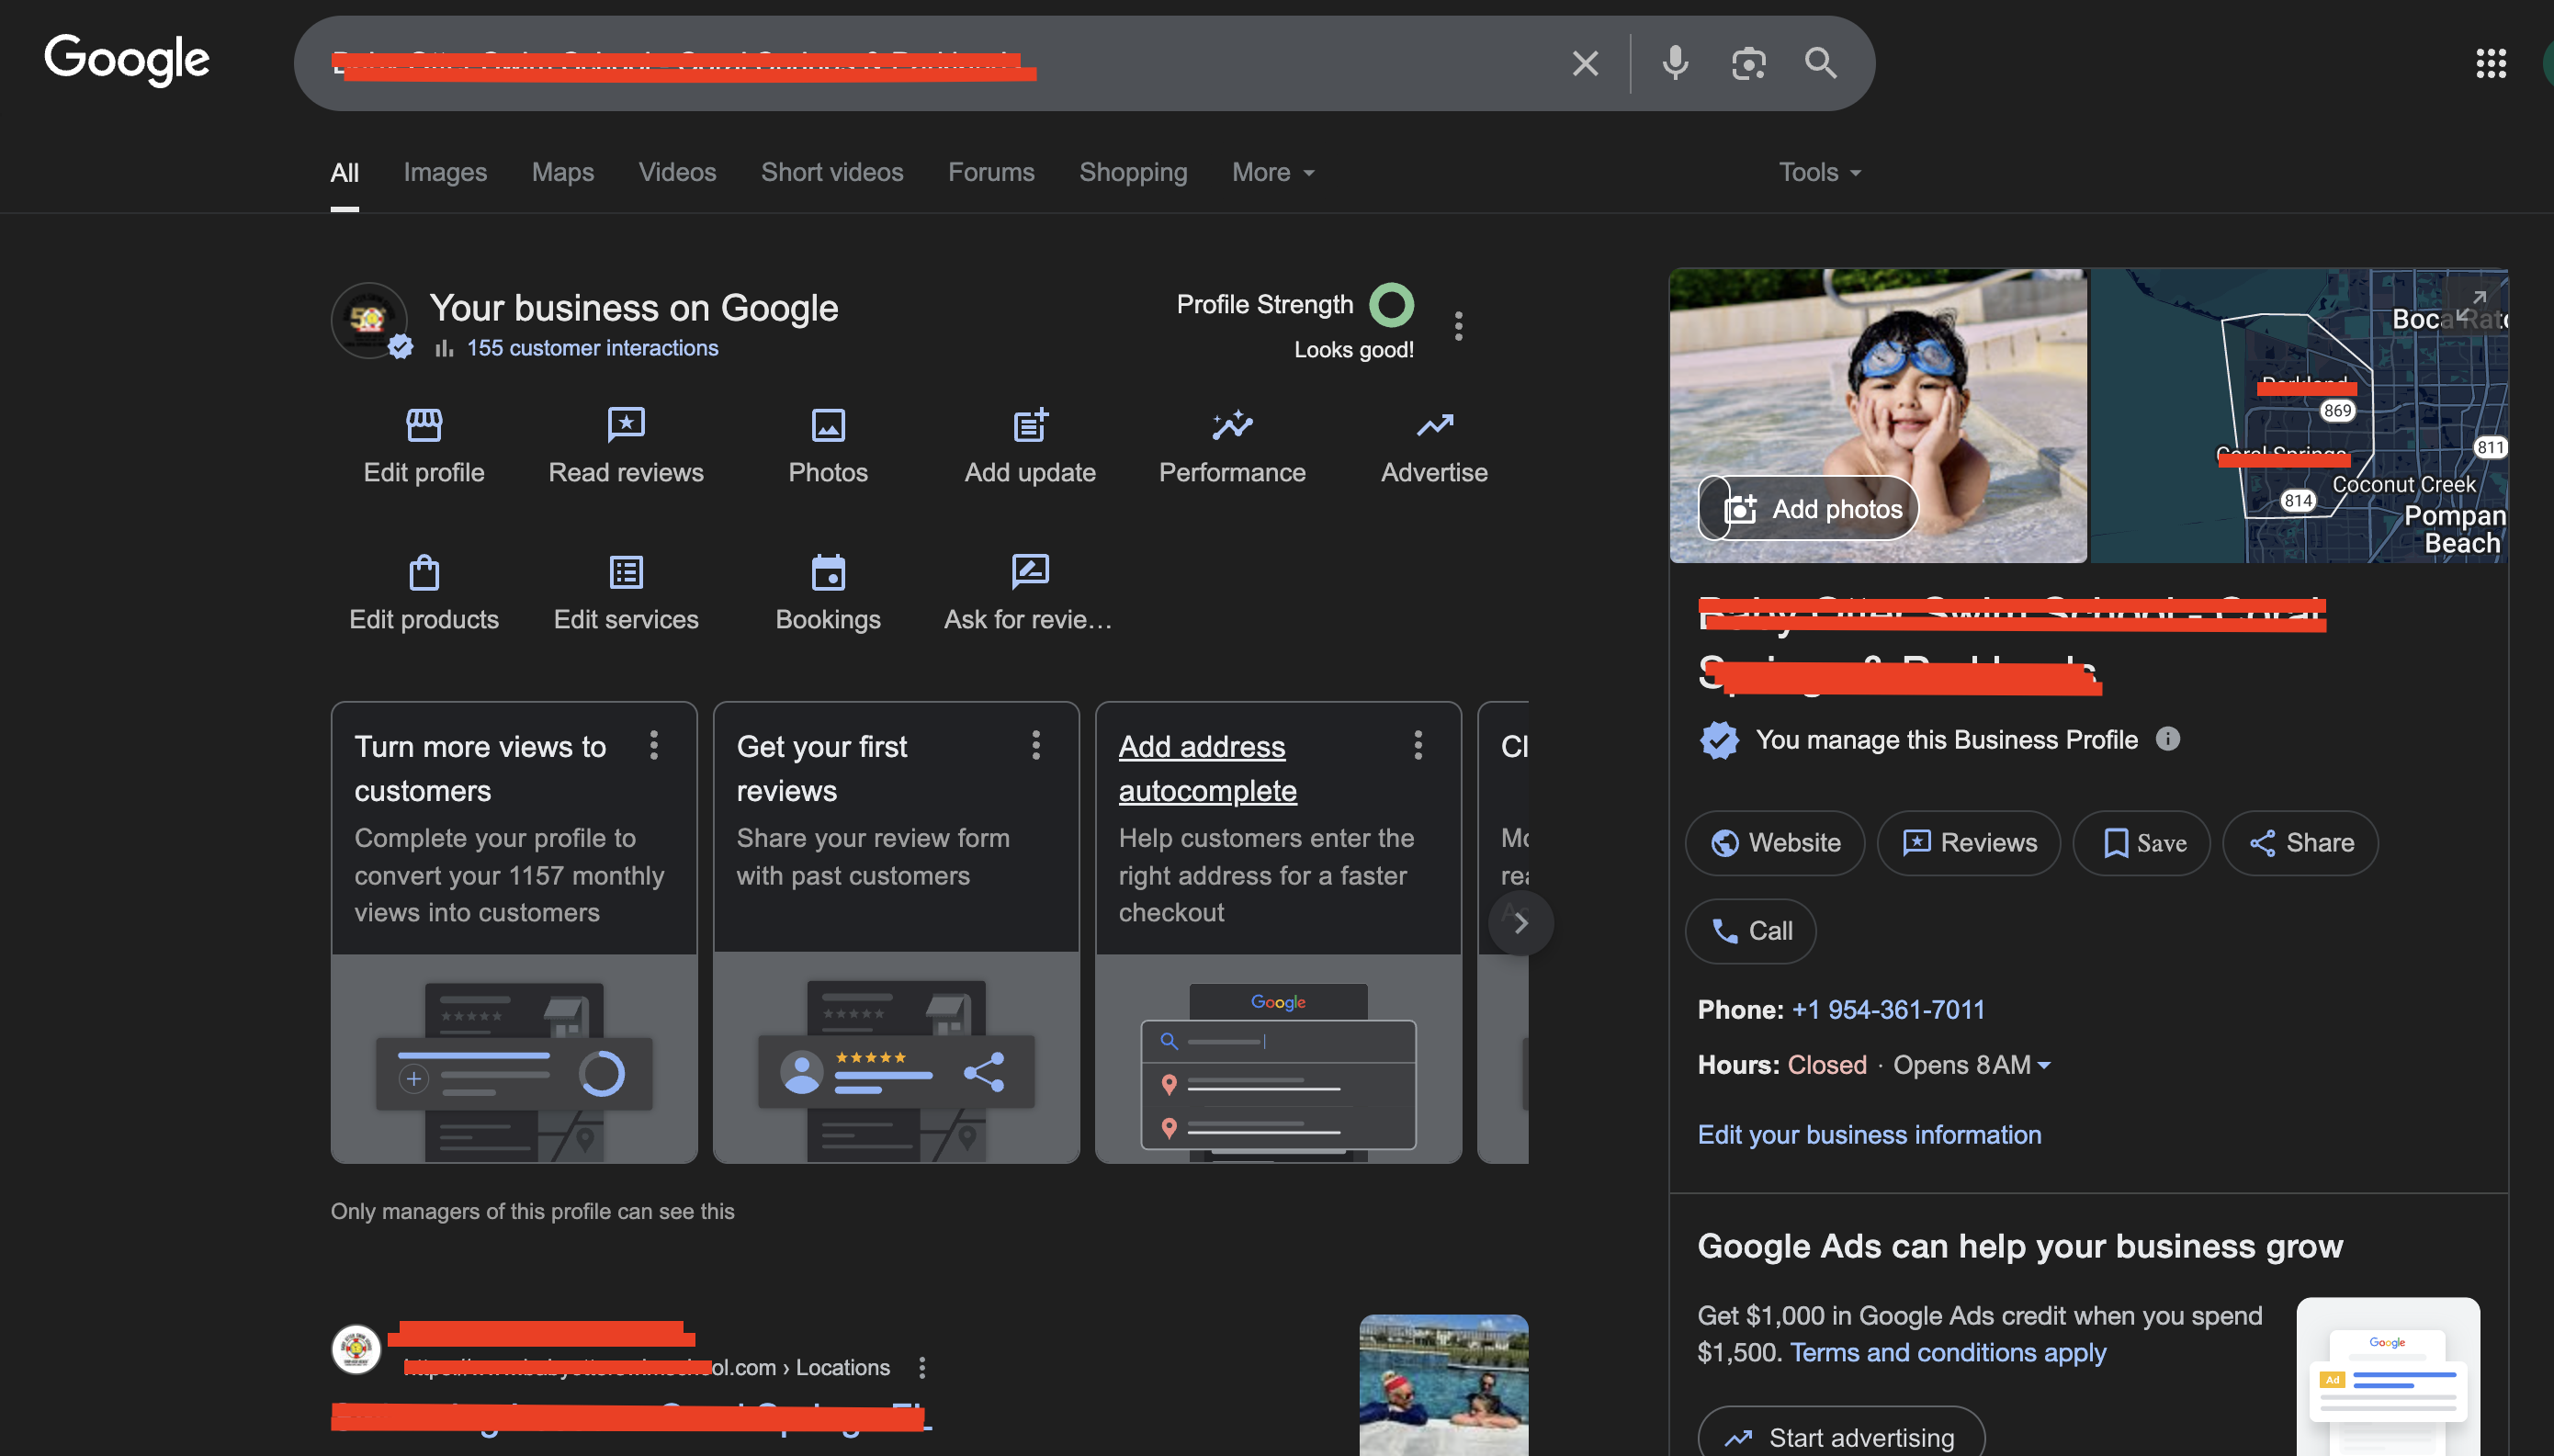
Task: Click 'Only managers of this profile can see this'
Action: (532, 1211)
